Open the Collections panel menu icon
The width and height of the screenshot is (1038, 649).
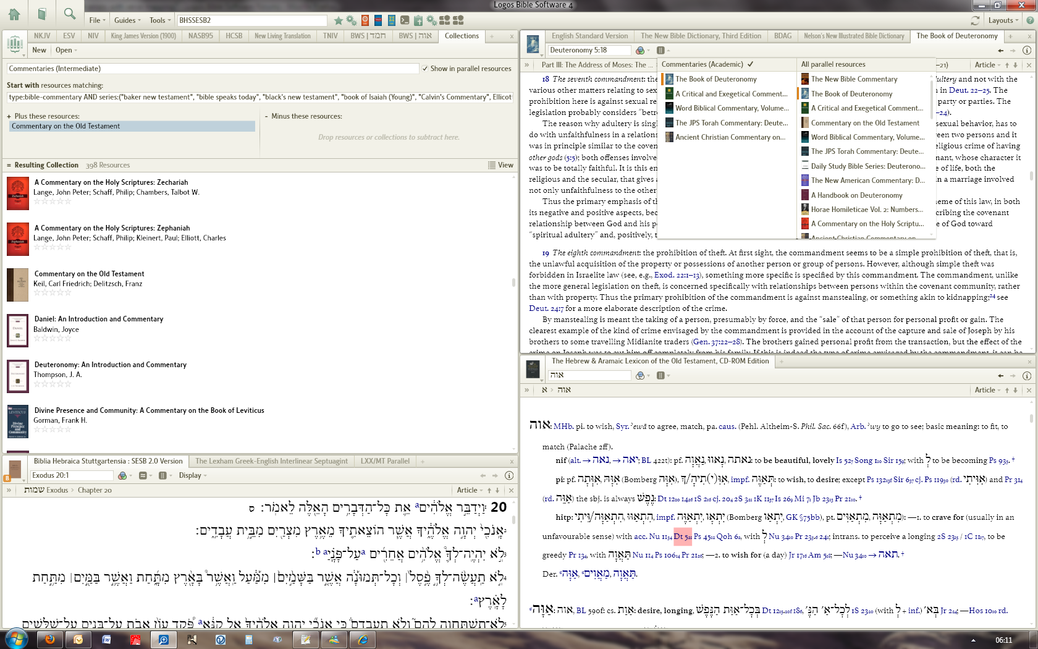point(15,45)
